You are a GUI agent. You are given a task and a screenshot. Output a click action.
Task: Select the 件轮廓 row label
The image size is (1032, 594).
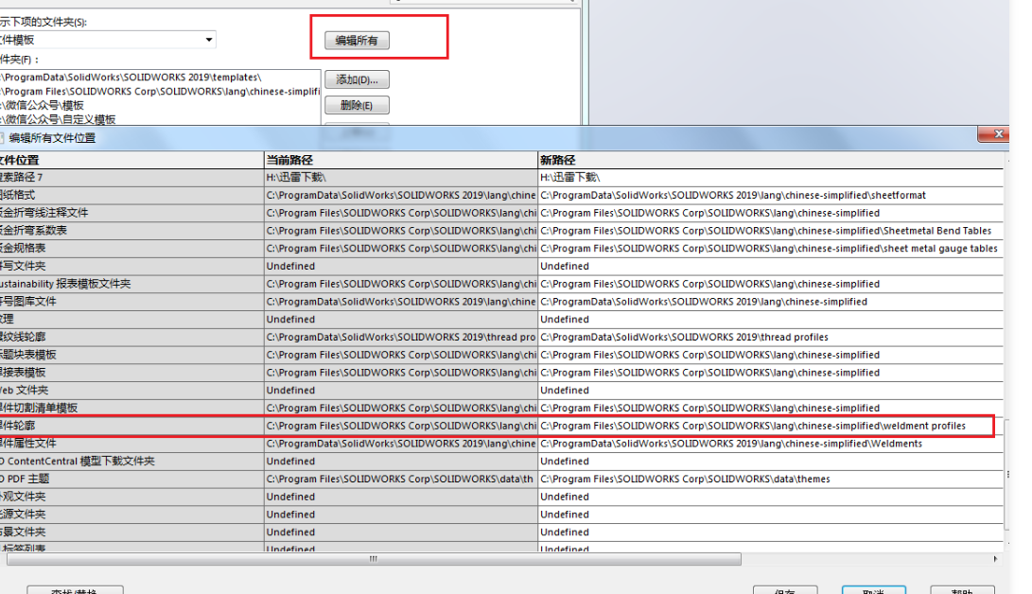click(x=131, y=427)
